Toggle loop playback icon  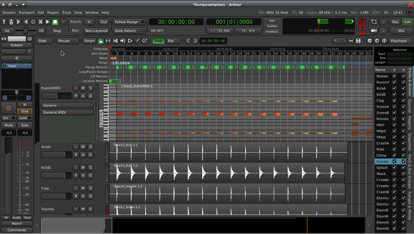pos(33,22)
